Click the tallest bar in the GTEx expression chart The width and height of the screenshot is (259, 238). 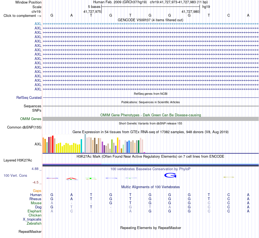[x=85, y=143]
